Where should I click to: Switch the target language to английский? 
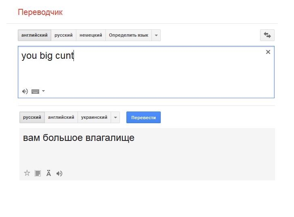(x=61, y=118)
